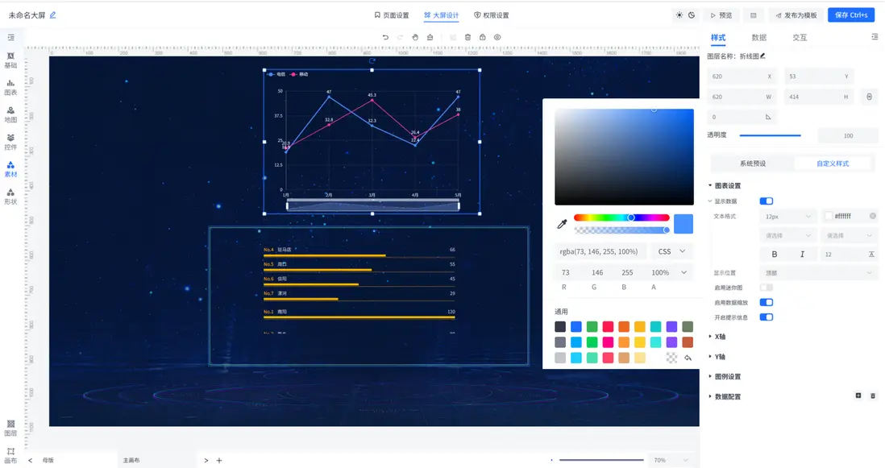This screenshot has width=885, height=468.
Task: Add a new data configuration item
Action: click(x=858, y=396)
